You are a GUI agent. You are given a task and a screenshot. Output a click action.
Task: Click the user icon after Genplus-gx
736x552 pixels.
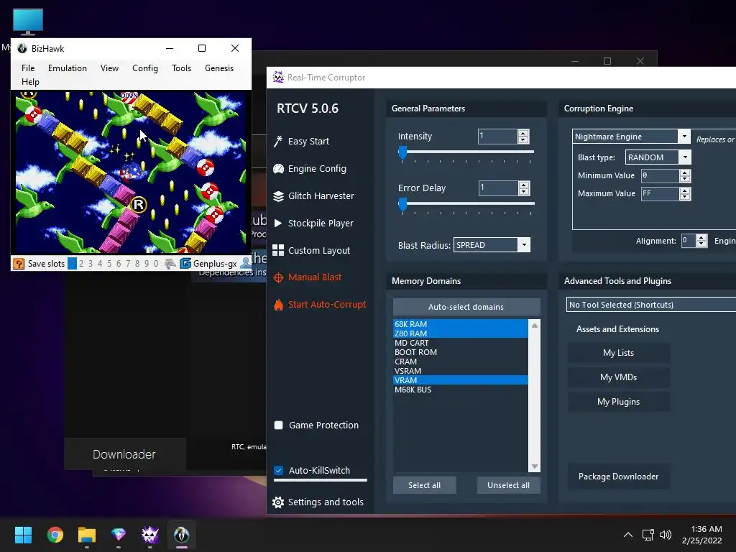click(x=246, y=263)
